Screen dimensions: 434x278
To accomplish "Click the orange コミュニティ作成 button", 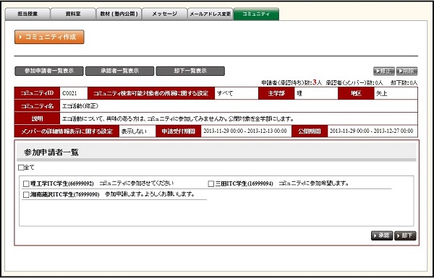I will tap(49, 37).
